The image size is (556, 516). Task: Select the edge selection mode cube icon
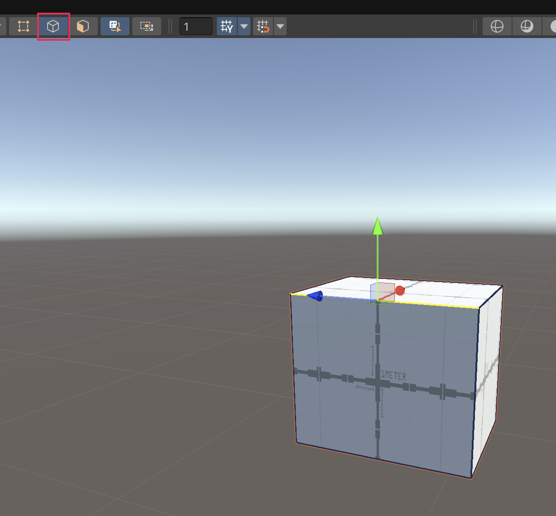pyautogui.click(x=53, y=26)
